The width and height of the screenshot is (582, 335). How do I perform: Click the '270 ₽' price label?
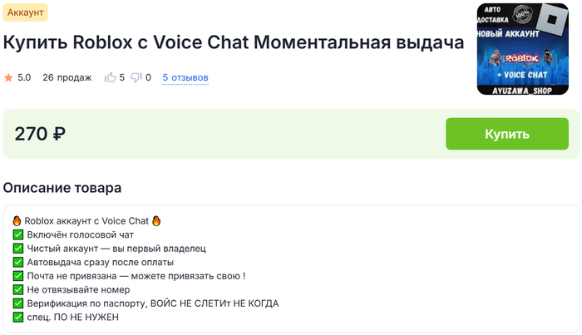click(40, 134)
